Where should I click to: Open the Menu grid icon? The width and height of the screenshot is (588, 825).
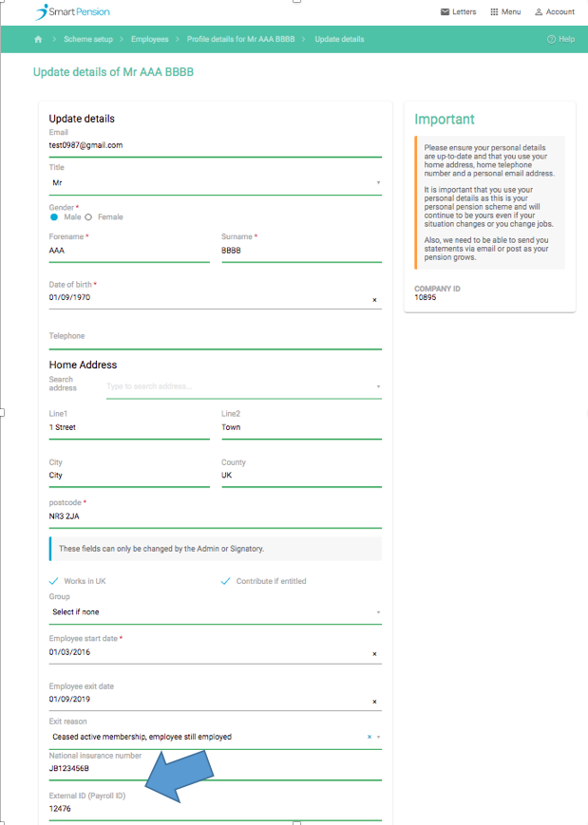pyautogui.click(x=494, y=12)
